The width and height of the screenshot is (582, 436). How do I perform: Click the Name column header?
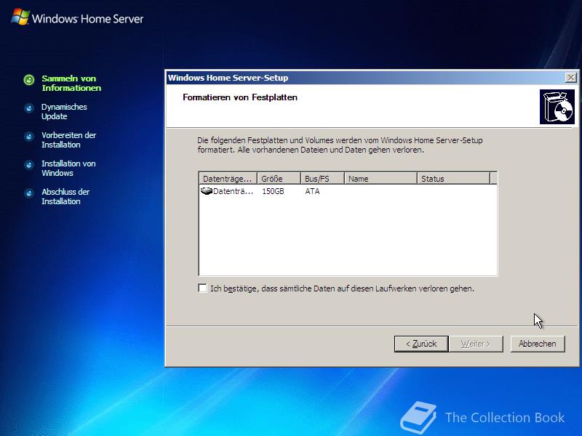tap(380, 178)
